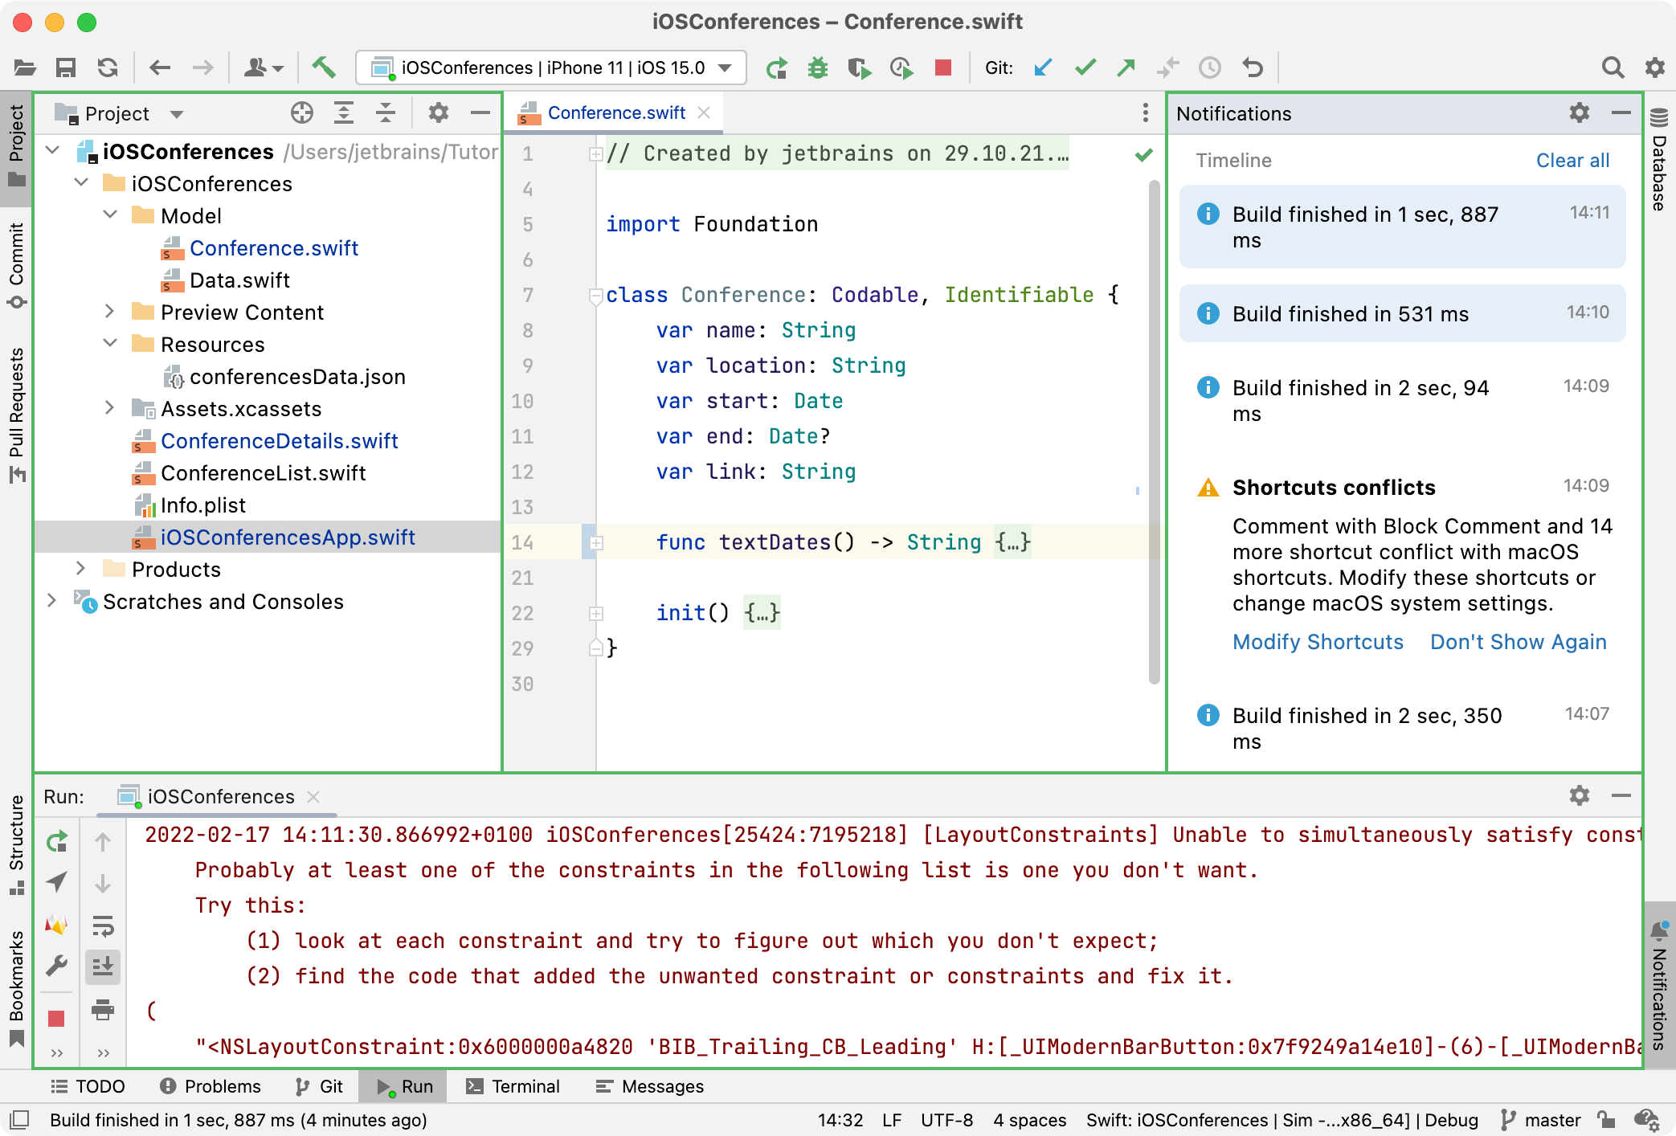Navigate back with the left arrow icon
Viewport: 1676px width, 1136px height.
[160, 67]
